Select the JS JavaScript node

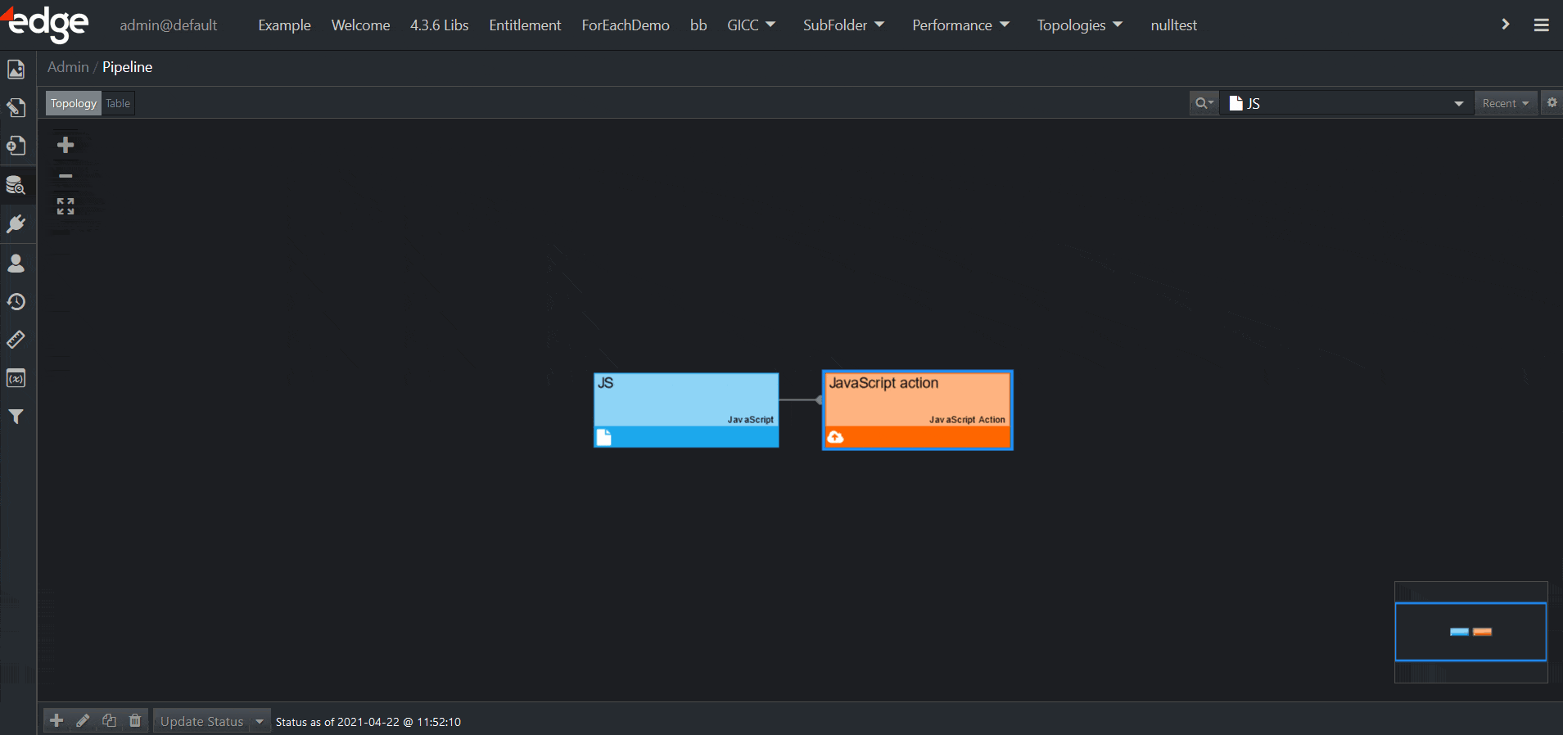coord(686,410)
